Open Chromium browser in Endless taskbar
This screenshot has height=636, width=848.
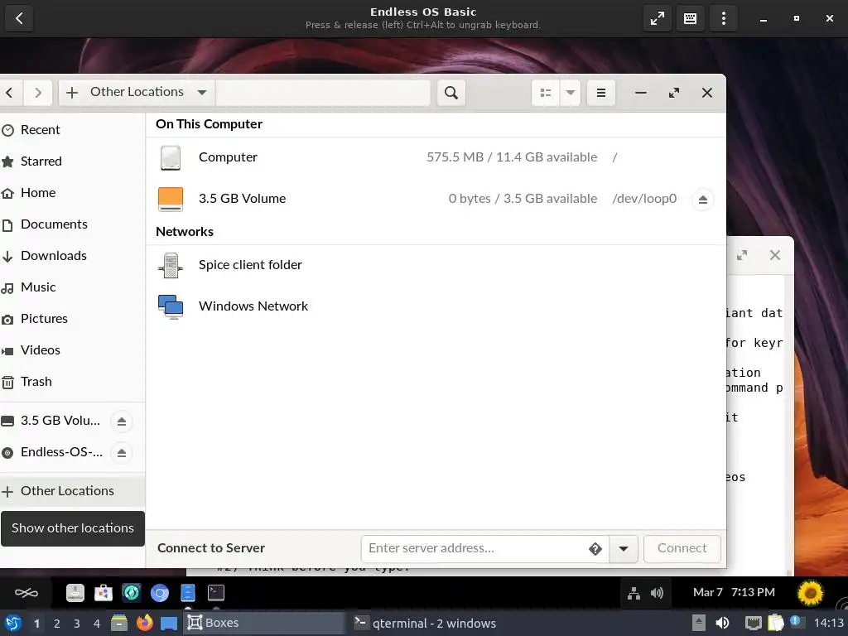tap(160, 593)
